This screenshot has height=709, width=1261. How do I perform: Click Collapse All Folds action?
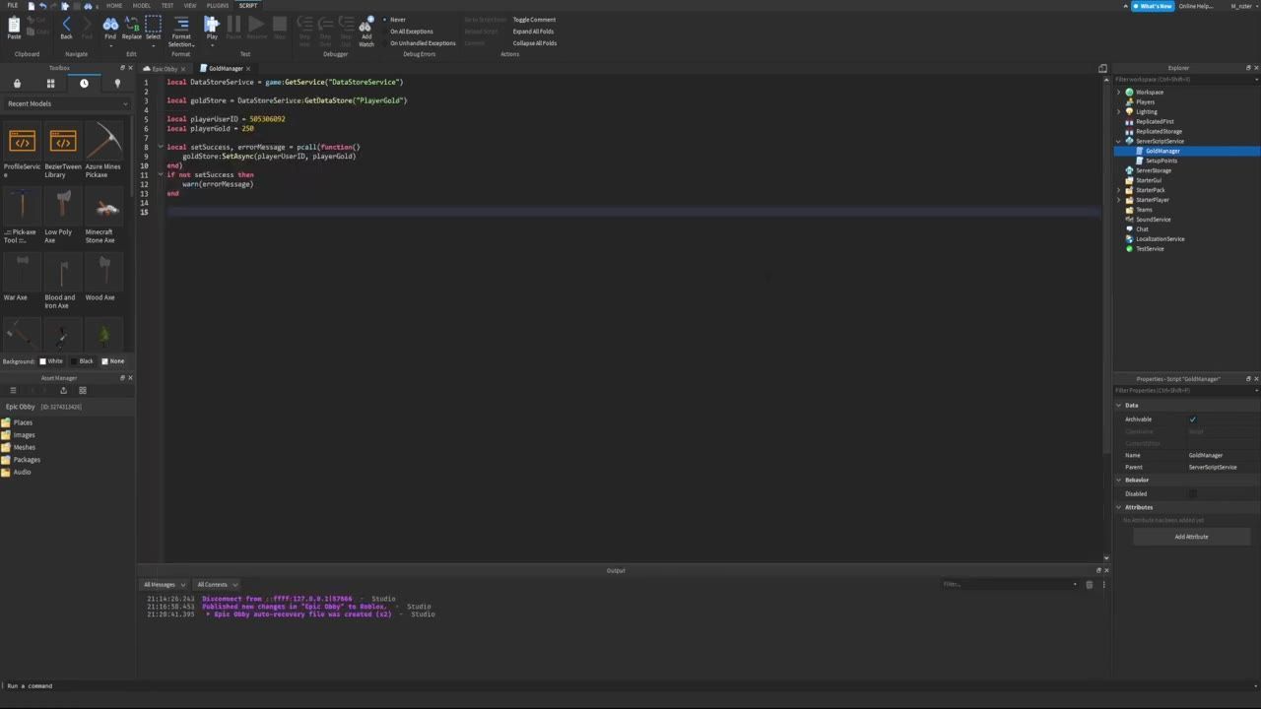[x=535, y=43]
